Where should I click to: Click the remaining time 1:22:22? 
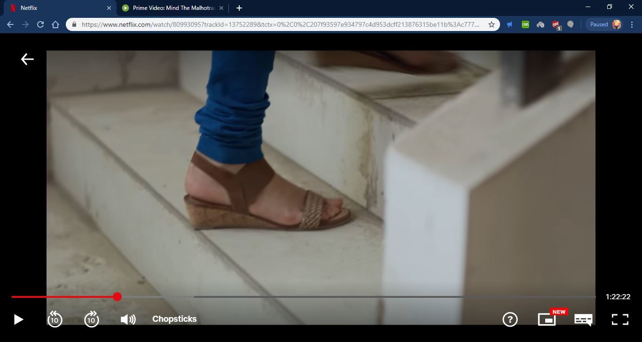click(x=618, y=297)
